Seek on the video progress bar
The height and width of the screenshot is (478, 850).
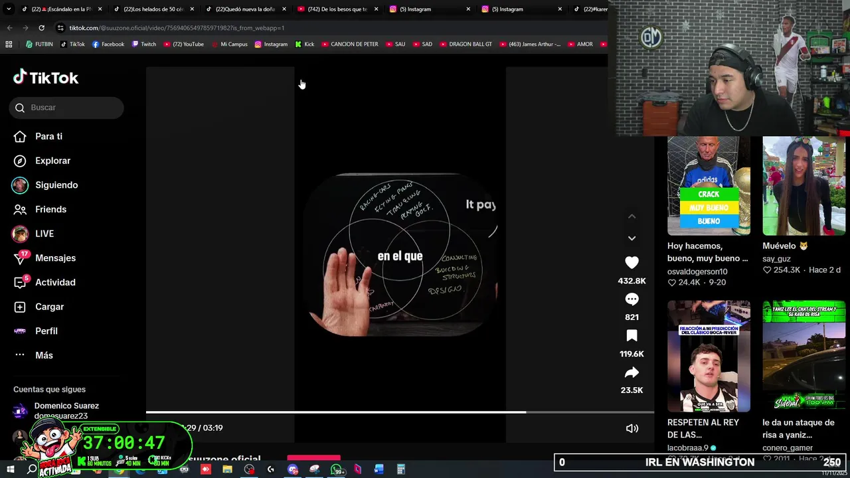[400, 412]
